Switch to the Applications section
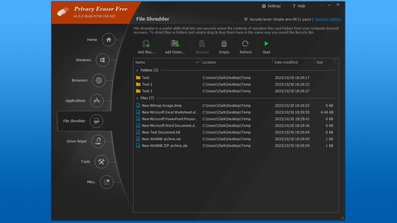The width and height of the screenshot is (397, 223). click(97, 101)
